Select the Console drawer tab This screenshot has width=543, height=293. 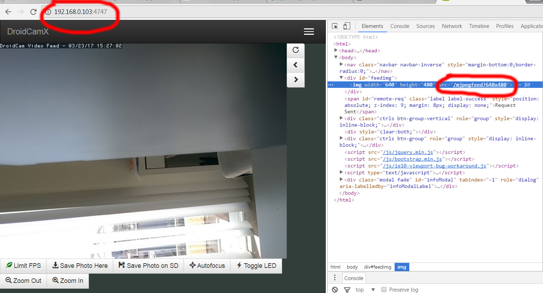coord(354,278)
